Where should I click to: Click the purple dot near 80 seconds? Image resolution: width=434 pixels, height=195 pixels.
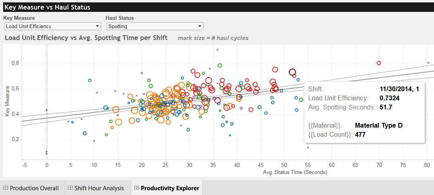point(428,63)
